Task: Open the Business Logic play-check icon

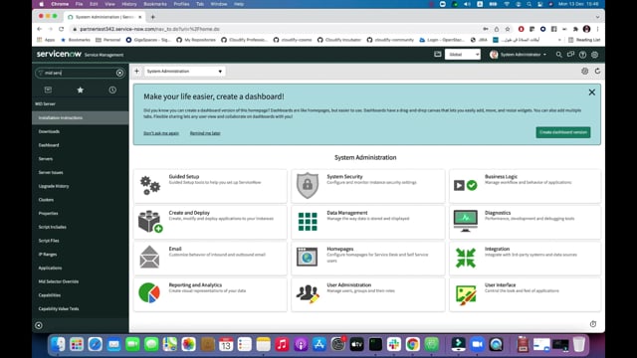Action: [x=466, y=186]
